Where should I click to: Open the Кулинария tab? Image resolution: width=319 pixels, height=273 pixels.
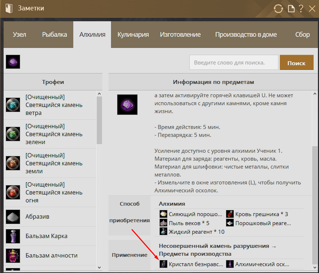pos(133,35)
